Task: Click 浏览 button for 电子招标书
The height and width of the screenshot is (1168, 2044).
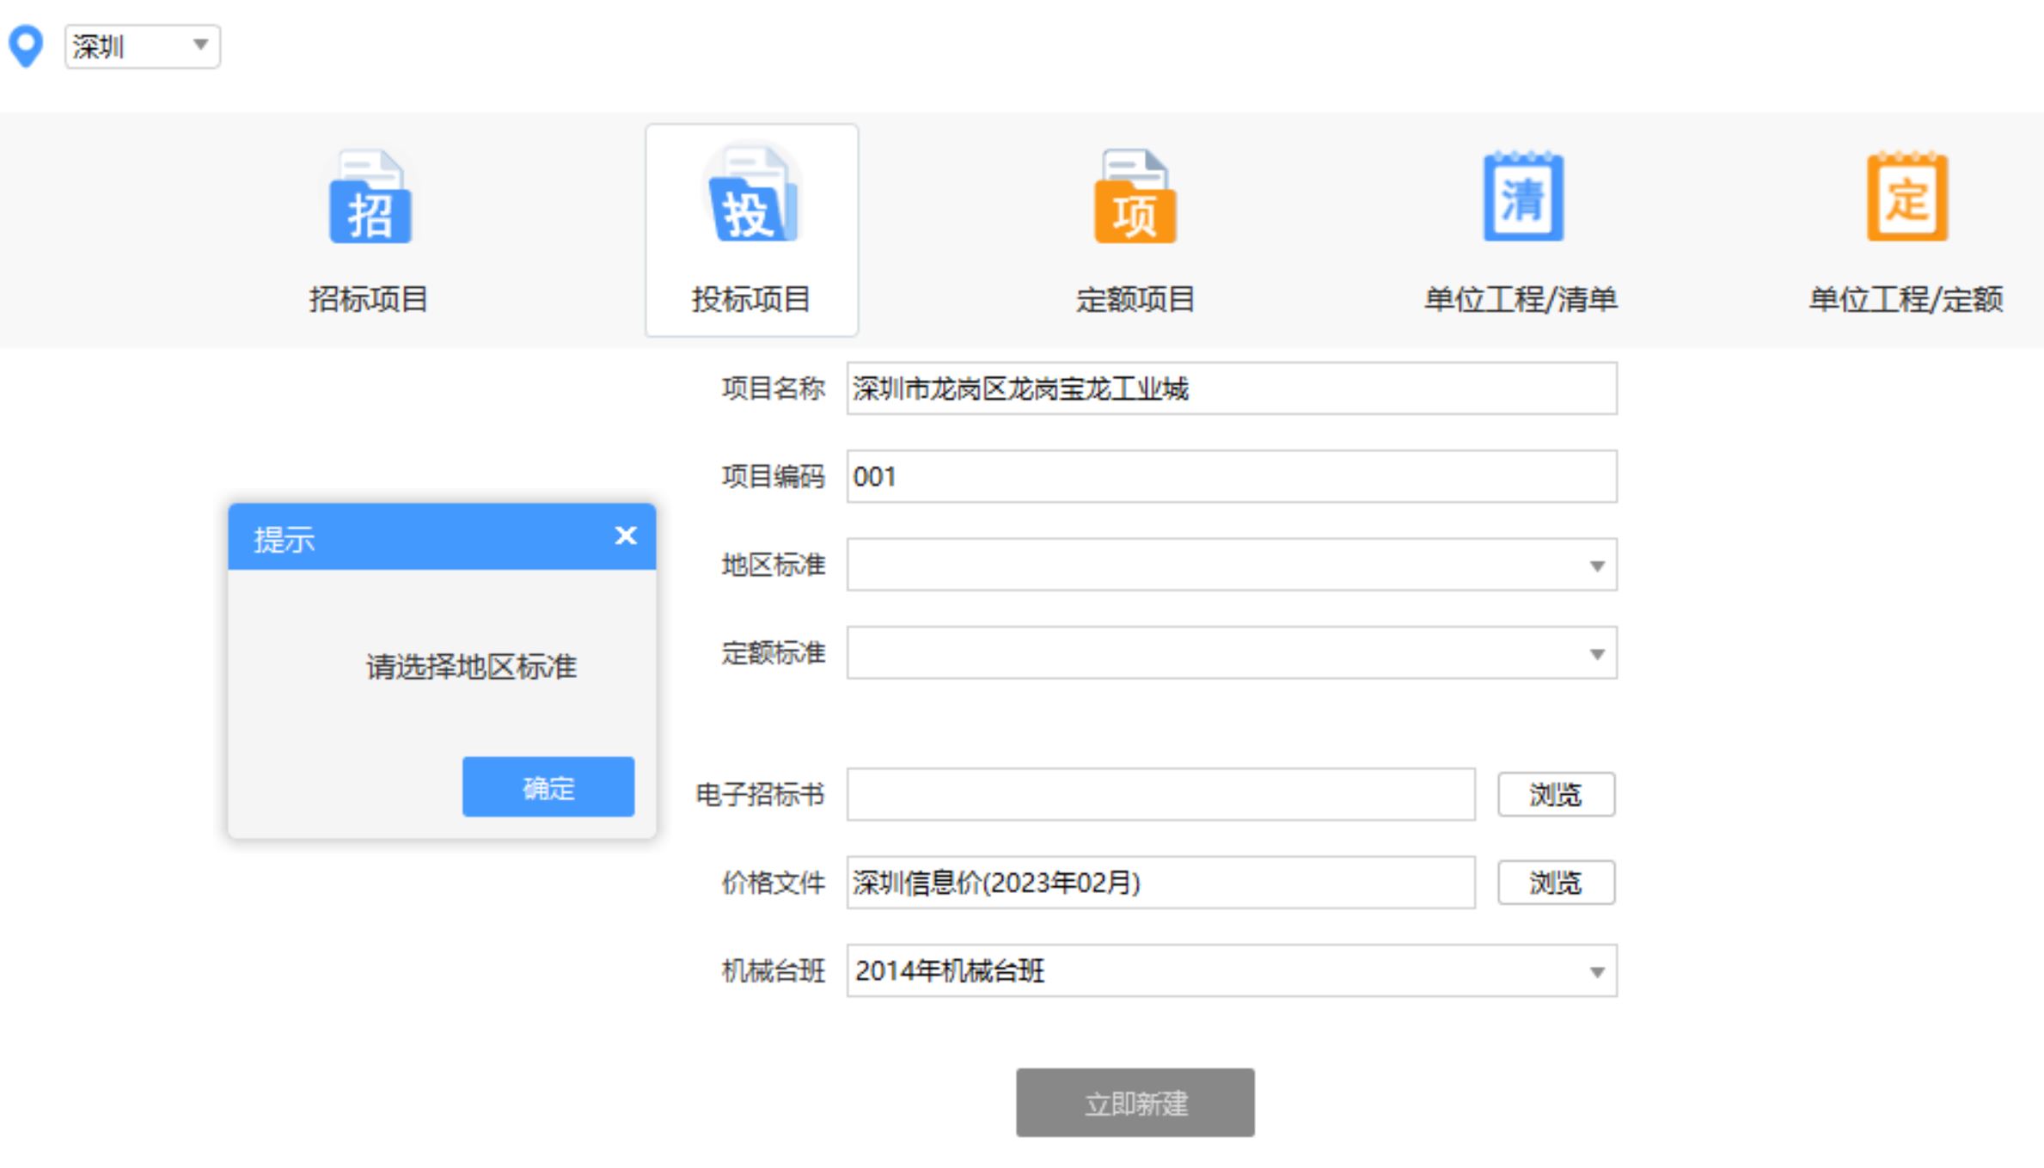Action: point(1556,794)
